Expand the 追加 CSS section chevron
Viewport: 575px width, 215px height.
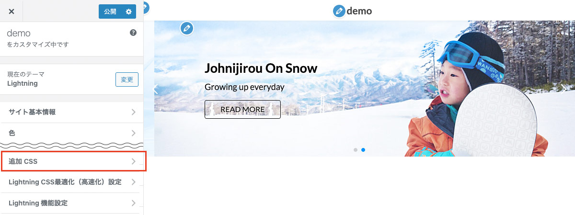(134, 162)
